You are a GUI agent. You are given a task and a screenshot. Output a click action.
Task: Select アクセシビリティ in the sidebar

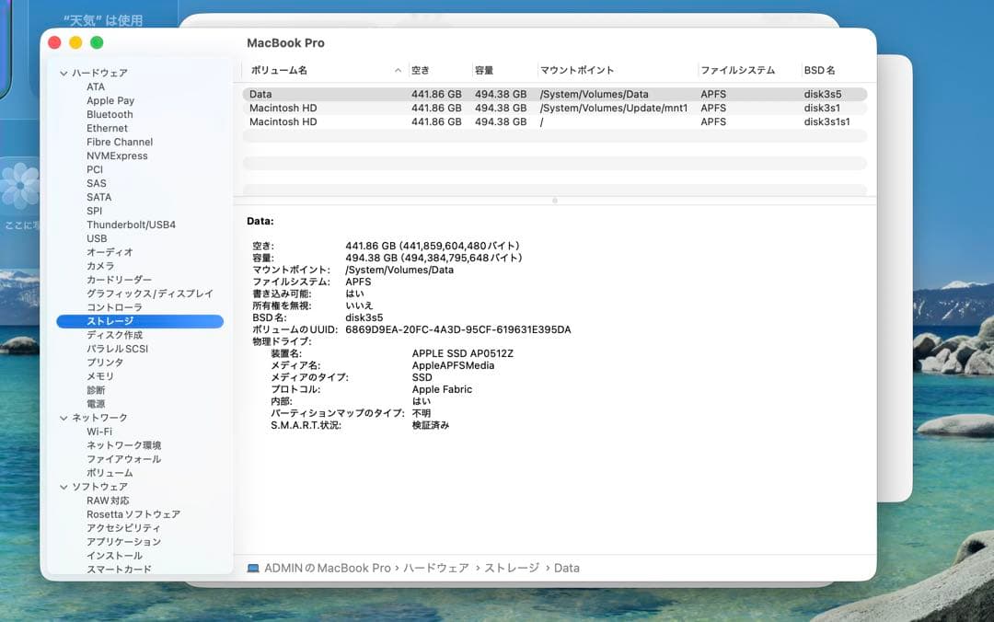123,528
